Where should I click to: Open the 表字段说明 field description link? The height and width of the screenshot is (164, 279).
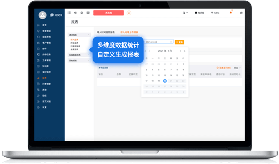click(103, 68)
